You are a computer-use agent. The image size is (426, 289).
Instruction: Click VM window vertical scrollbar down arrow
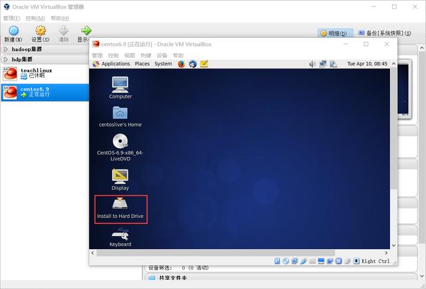pyautogui.click(x=393, y=245)
